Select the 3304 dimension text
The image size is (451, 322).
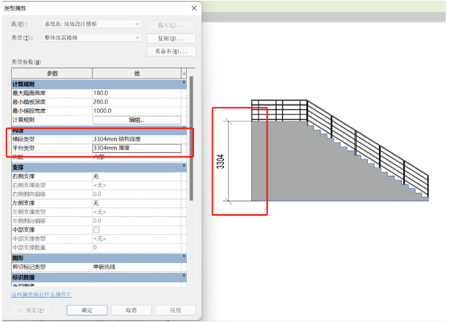click(x=220, y=161)
